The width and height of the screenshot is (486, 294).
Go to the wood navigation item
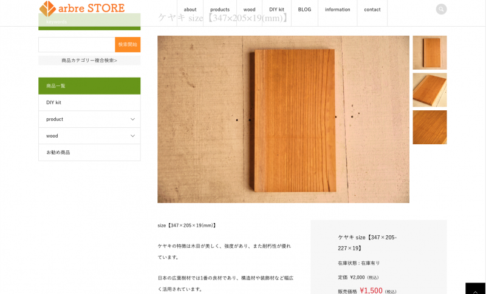(249, 10)
